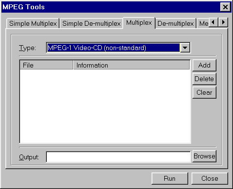The height and width of the screenshot is (189, 233).
Task: Open the partially visible Me tab
Action: click(x=203, y=24)
